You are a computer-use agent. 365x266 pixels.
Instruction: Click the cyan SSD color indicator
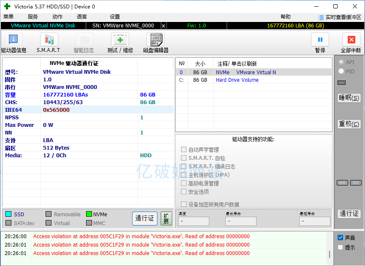point(8,214)
